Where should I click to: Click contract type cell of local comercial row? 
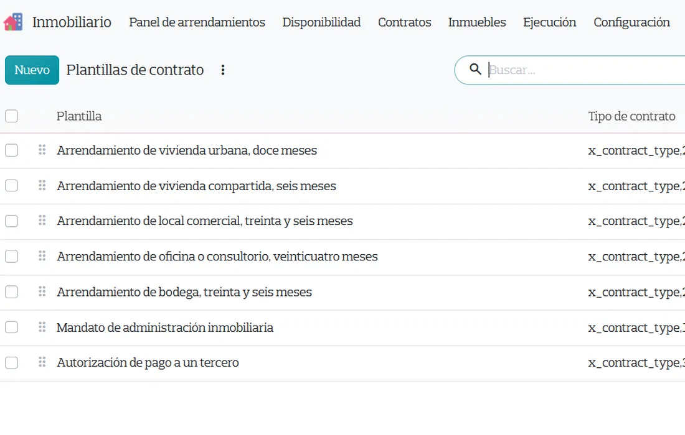click(636, 221)
